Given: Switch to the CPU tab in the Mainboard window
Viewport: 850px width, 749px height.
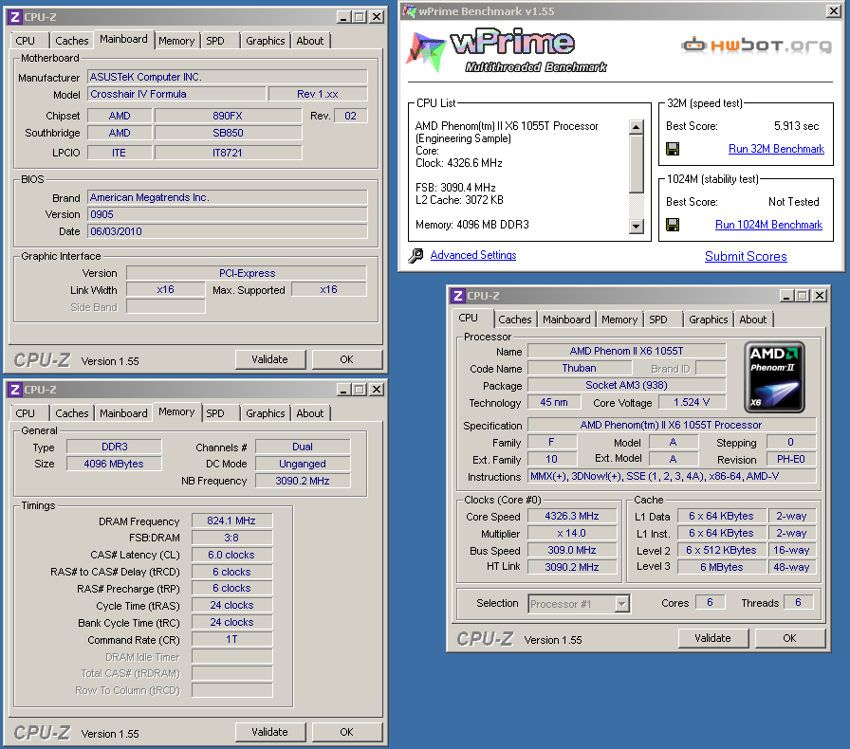Looking at the screenshot, I should 26,41.
